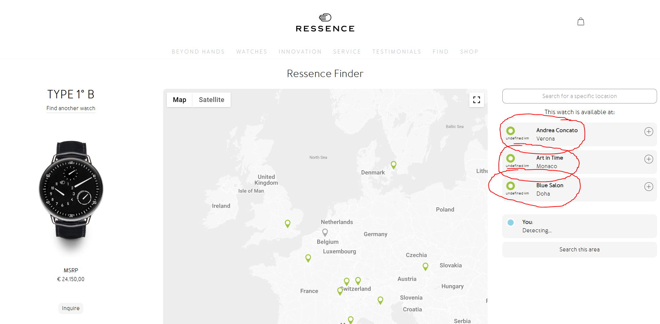Viewport: 660px width, 324px height.
Task: Switch to Satellite view
Action: (x=212, y=100)
